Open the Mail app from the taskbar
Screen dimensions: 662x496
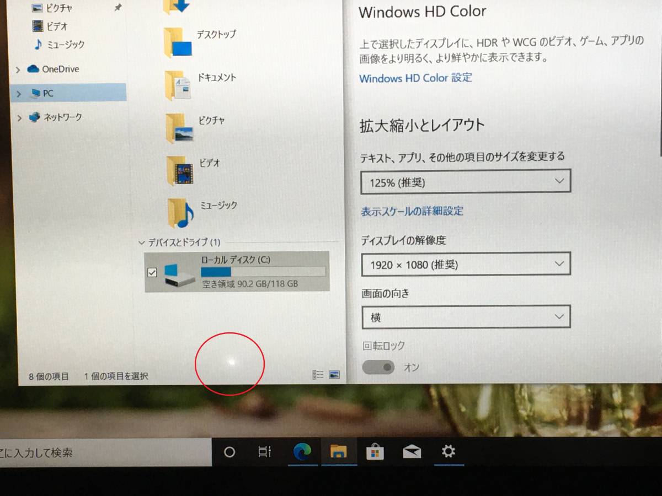coord(412,452)
